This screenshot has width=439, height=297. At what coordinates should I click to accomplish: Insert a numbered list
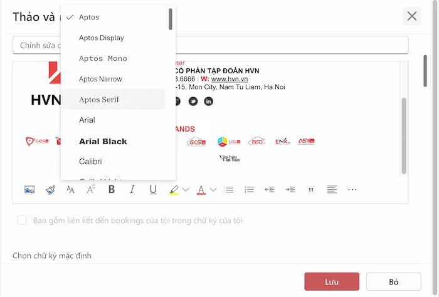[249, 190]
